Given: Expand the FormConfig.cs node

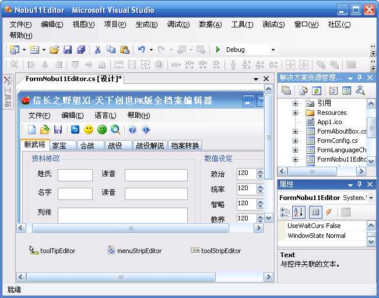Looking at the screenshot, I should pos(295,141).
